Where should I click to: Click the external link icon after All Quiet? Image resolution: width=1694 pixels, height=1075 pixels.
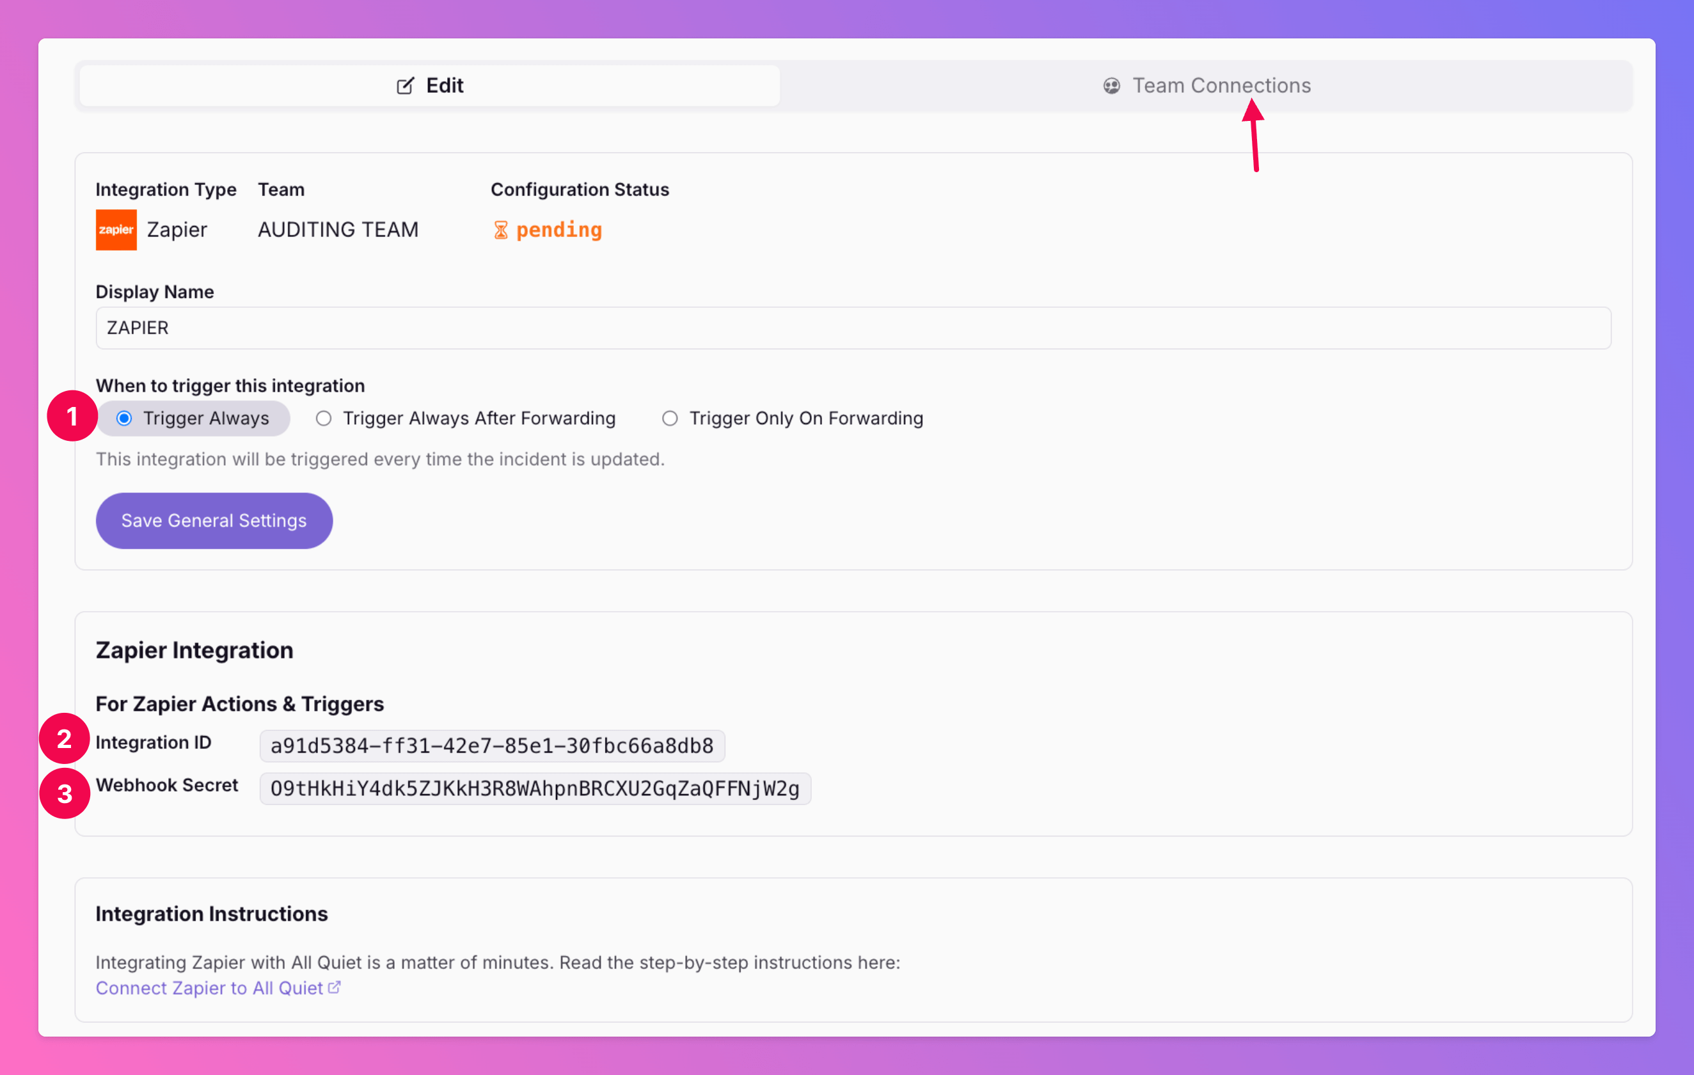(335, 987)
